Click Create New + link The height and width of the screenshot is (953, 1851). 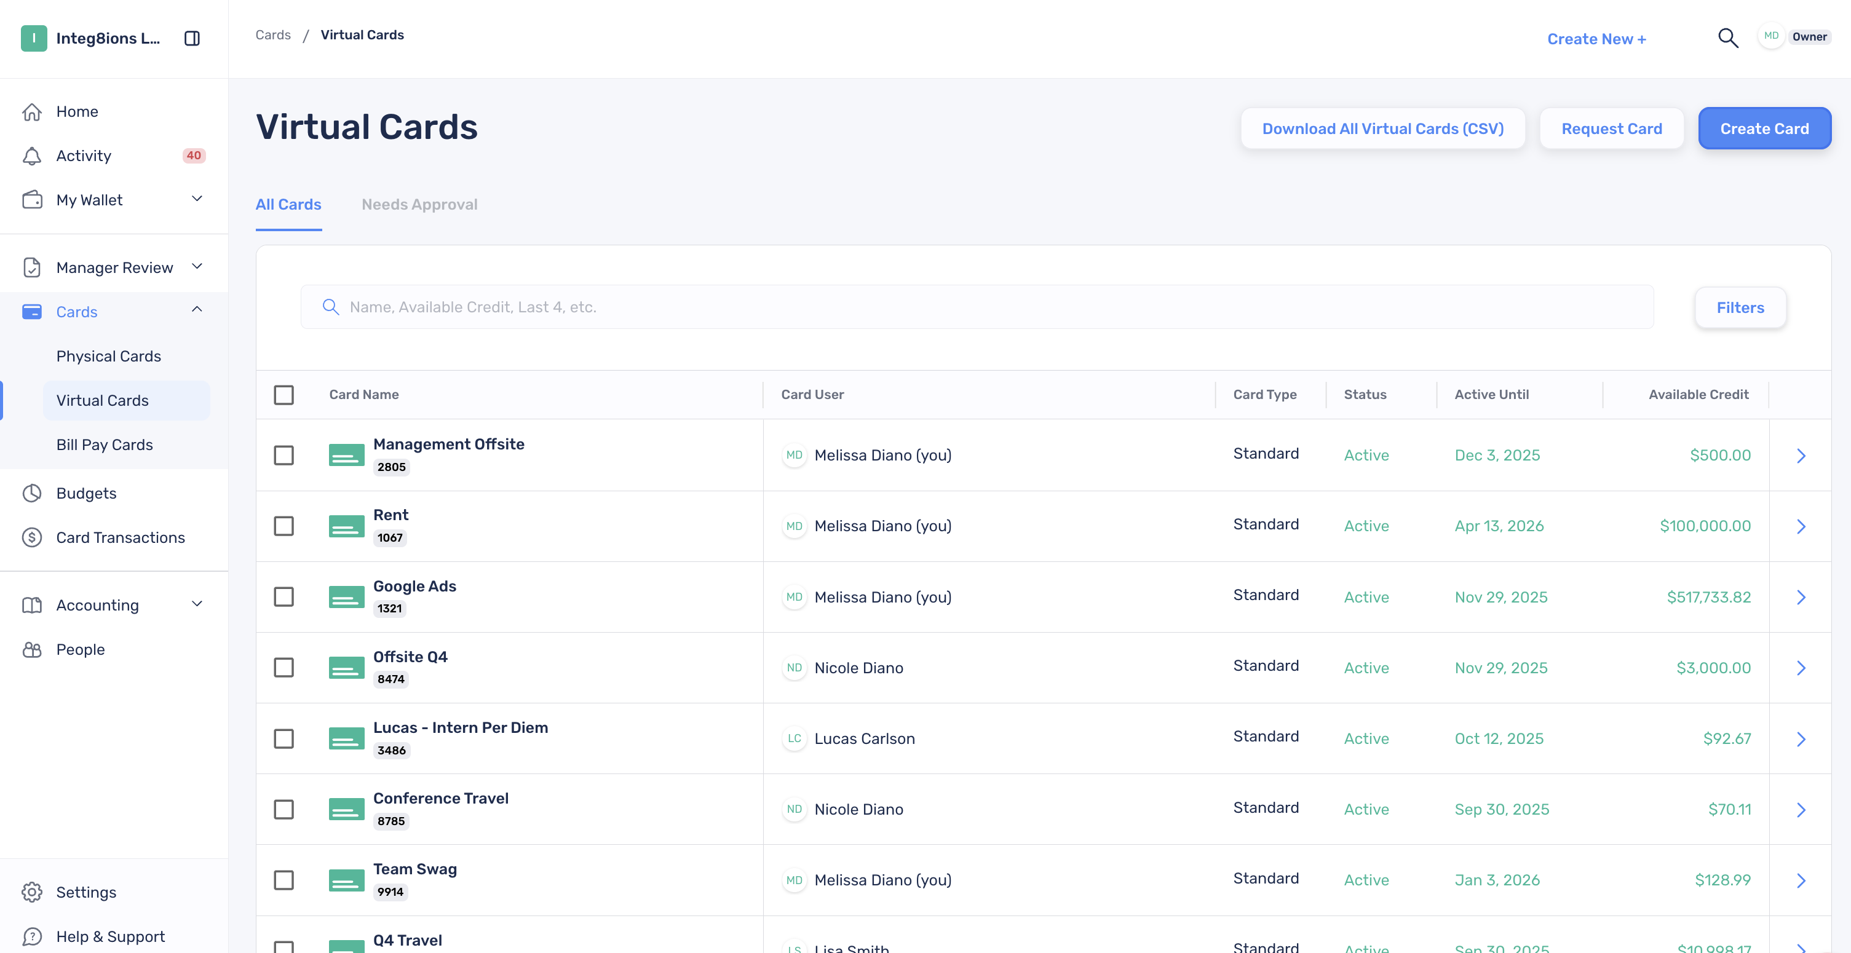[x=1596, y=39]
